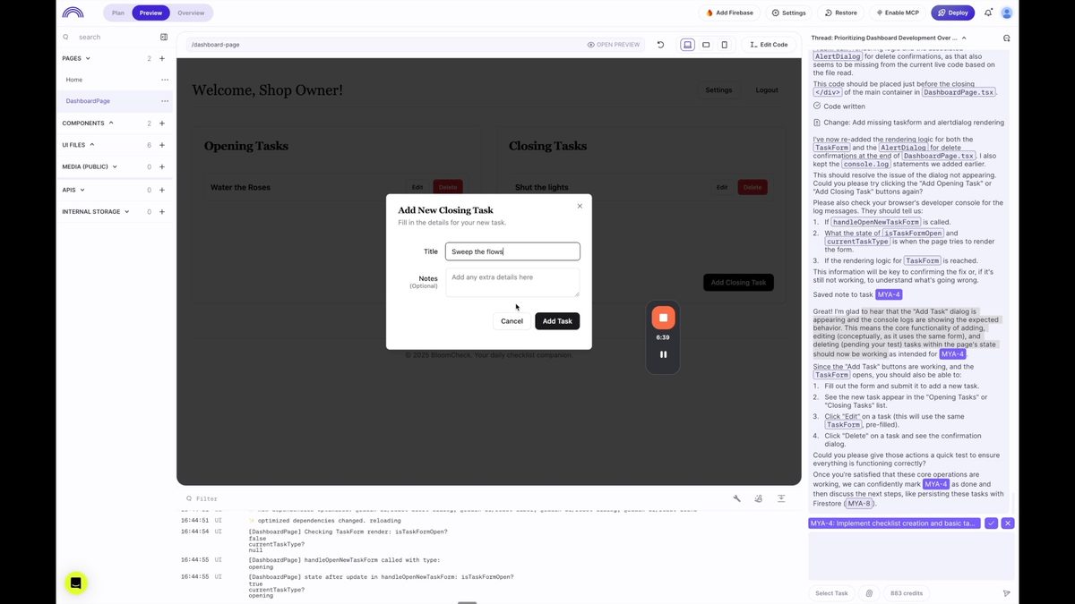The width and height of the screenshot is (1075, 604).
Task: Switch to the Overview tab
Action: coord(191,13)
